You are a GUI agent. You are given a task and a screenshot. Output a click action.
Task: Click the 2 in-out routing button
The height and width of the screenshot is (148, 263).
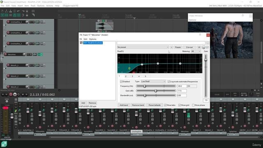tap(189, 47)
